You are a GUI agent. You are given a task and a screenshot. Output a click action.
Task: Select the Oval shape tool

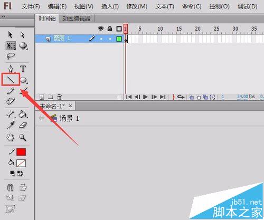pos(23,80)
